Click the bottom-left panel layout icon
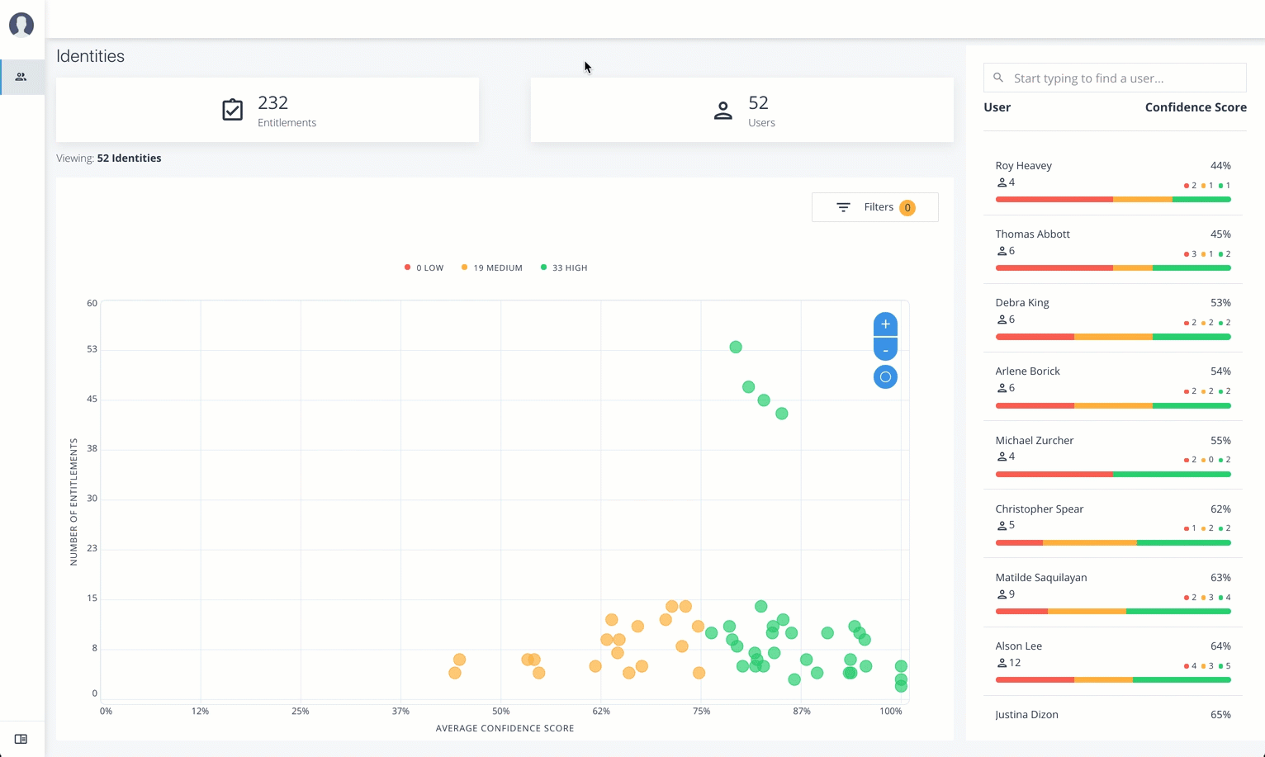Image resolution: width=1265 pixels, height=757 pixels. point(21,739)
